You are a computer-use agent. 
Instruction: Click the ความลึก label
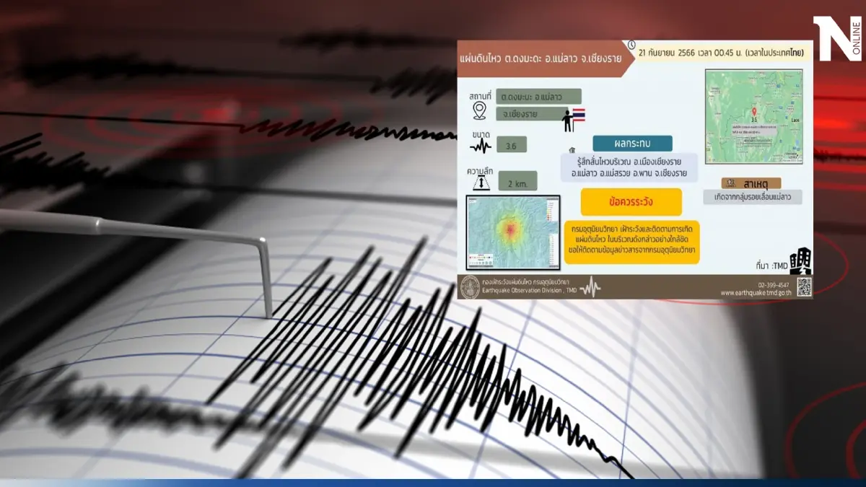pyautogui.click(x=478, y=170)
